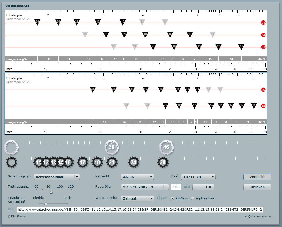
Task: Click the 24-tooth black sprocket icon
Action: (133, 162)
